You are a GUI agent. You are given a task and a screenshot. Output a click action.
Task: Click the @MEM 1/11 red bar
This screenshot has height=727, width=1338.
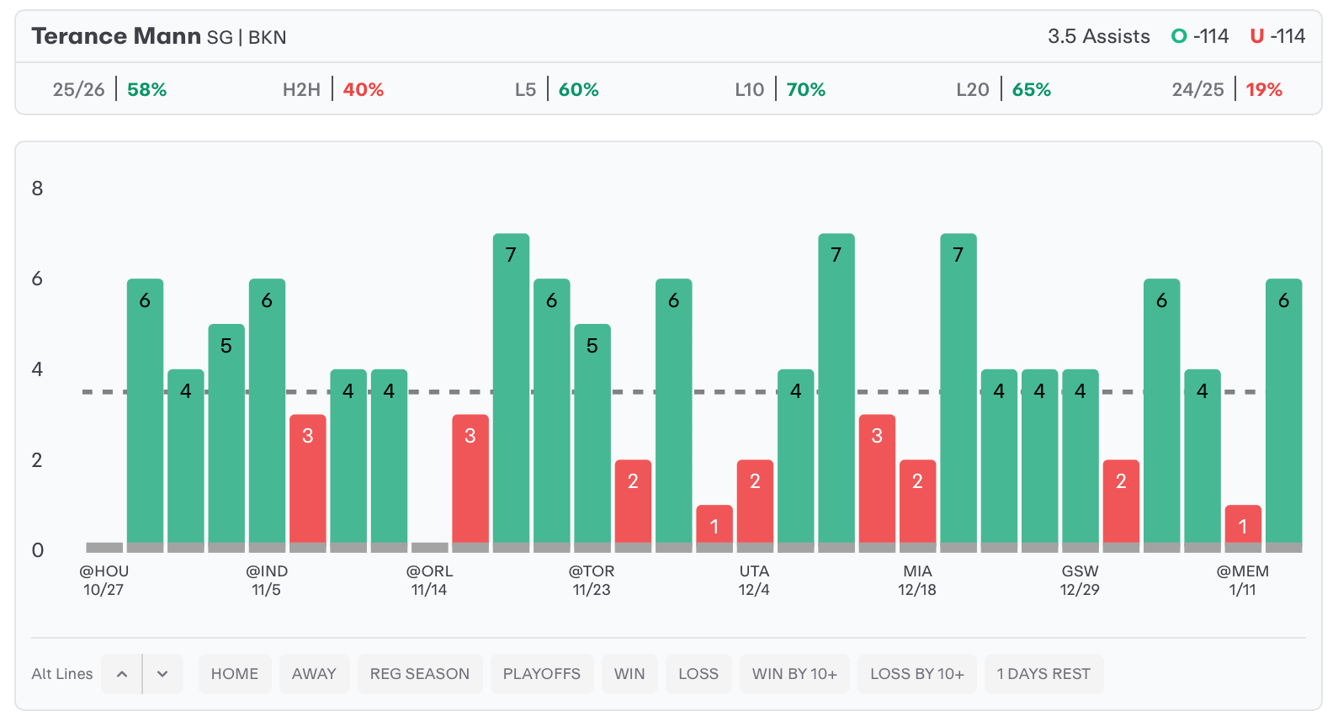coord(1243,525)
